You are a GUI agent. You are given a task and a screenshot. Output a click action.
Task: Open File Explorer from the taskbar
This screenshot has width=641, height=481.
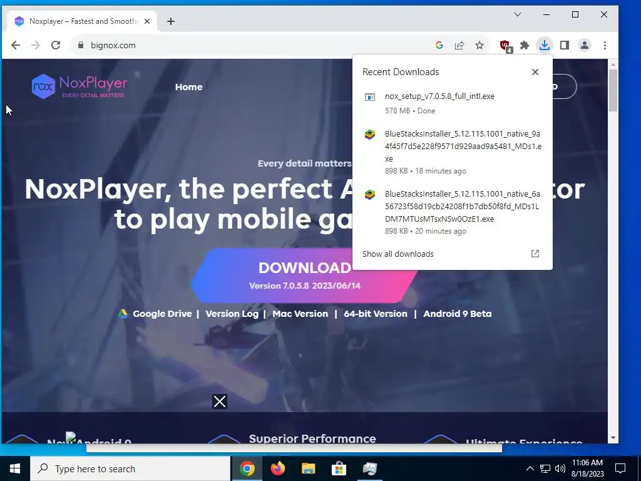click(x=308, y=468)
